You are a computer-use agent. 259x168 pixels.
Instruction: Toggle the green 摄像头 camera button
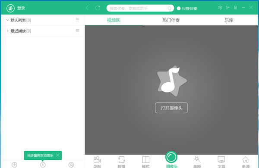pyautogui.click(x=171, y=157)
